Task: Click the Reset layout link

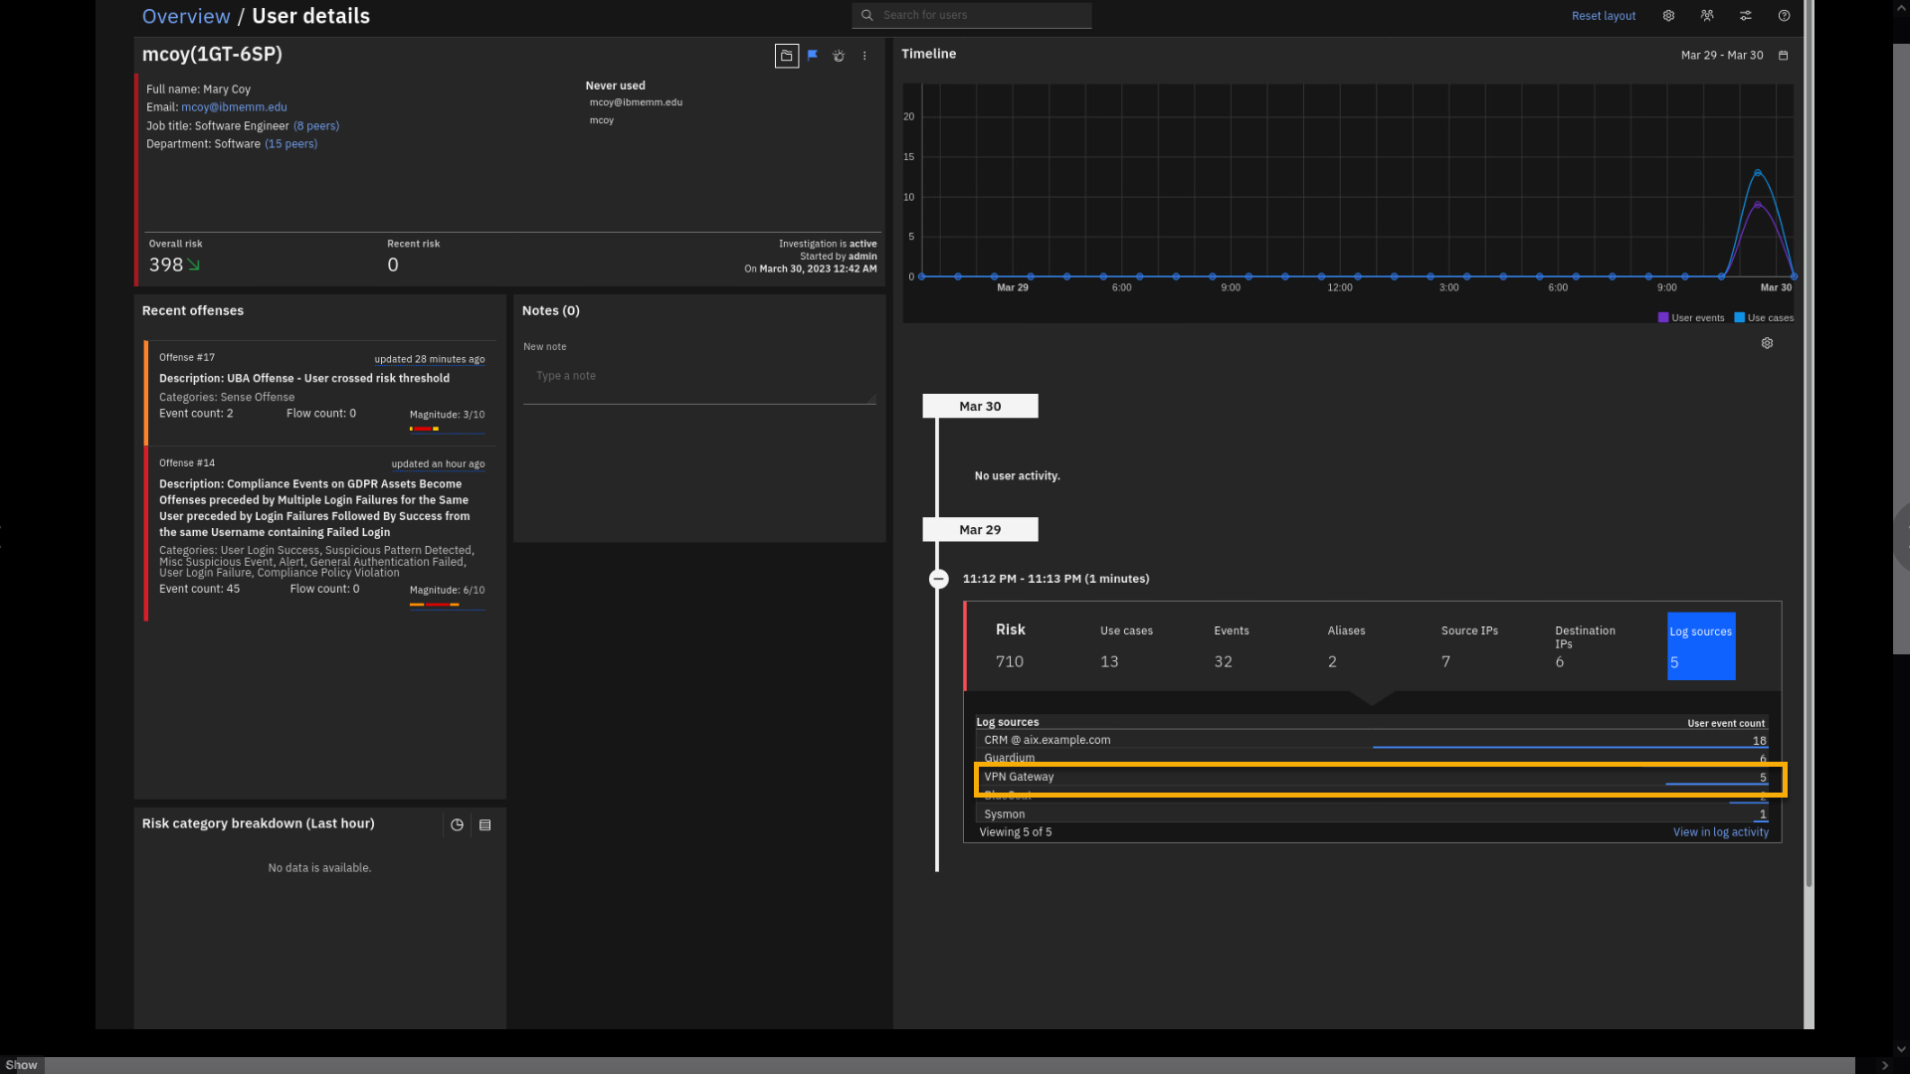Action: [x=1603, y=16]
